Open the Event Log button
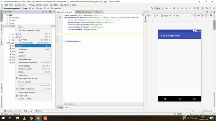Screen dimensions: 216x121 click(x=207, y=111)
